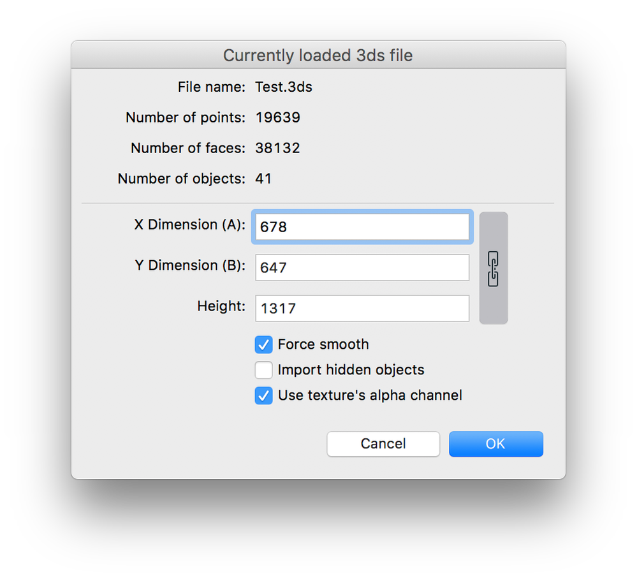This screenshot has width=637, height=581.
Task: Focus the X Dimension (A) input field
Action: tap(362, 227)
